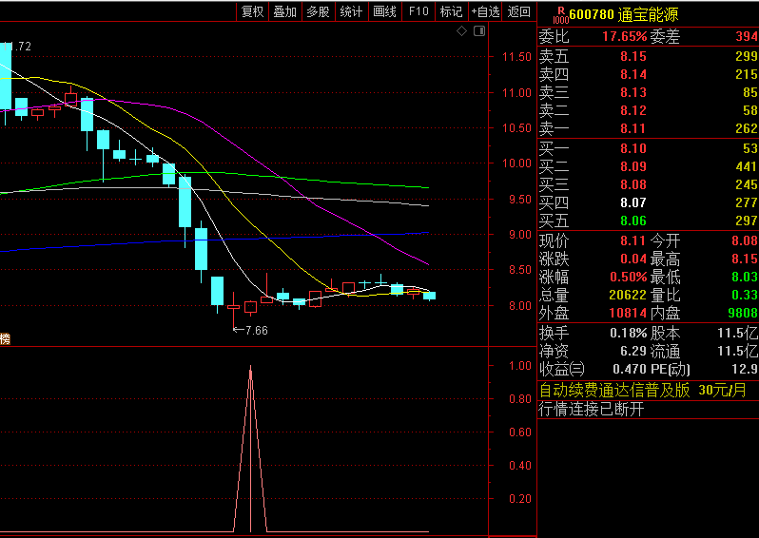The width and height of the screenshot is (759, 538).
Task: Select the 买一 price 8.10
Action: 633,148
